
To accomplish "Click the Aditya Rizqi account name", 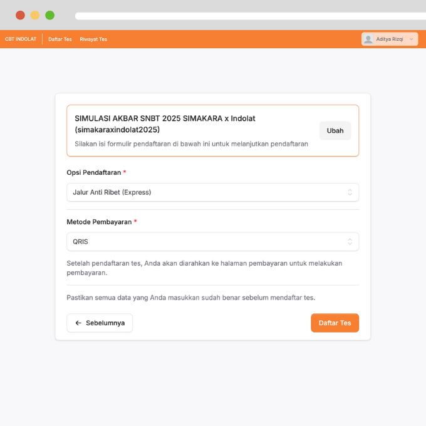I will (x=390, y=39).
